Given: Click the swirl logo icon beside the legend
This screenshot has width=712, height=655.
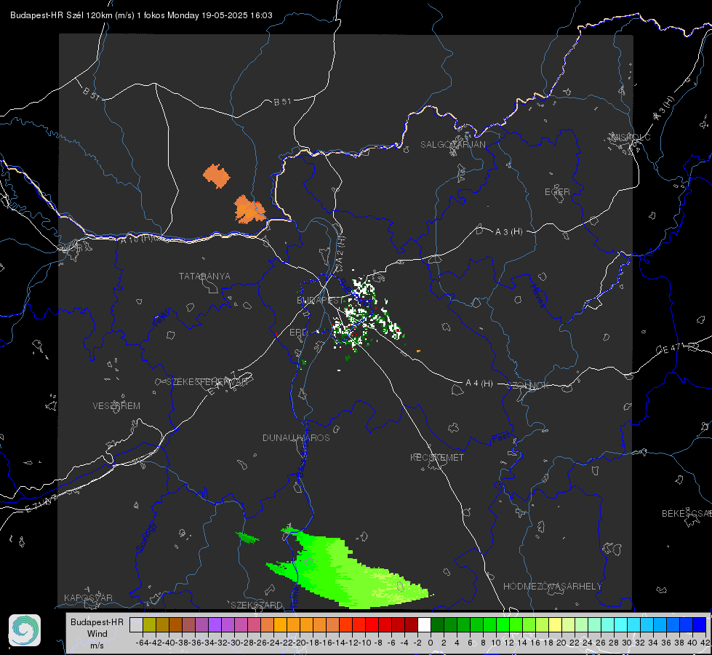Looking at the screenshot, I should tap(25, 630).
